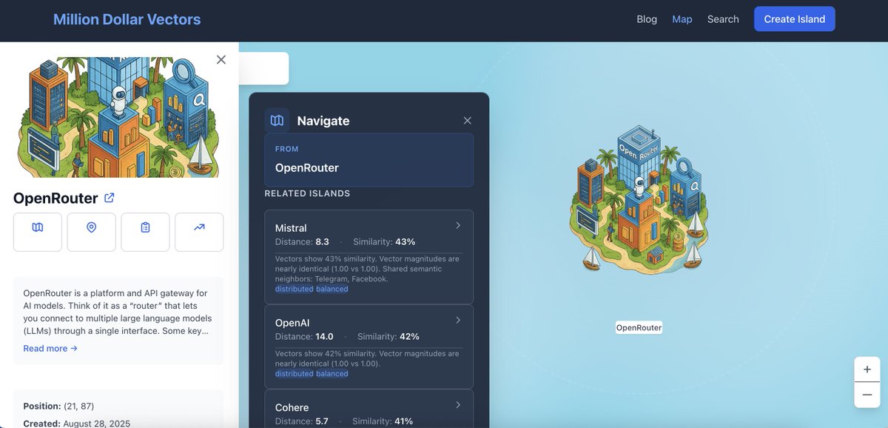This screenshot has height=428, width=888.
Task: Click the Cohere card title
Action: [292, 407]
